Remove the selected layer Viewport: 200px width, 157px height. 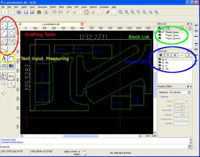coord(182,55)
